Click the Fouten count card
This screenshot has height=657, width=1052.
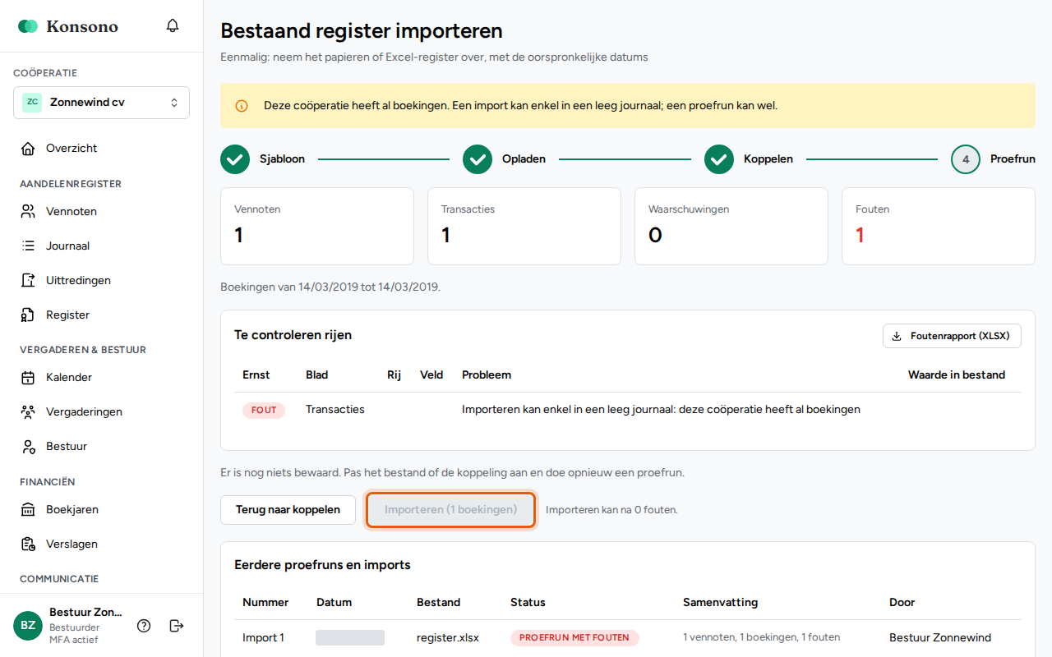click(x=939, y=226)
